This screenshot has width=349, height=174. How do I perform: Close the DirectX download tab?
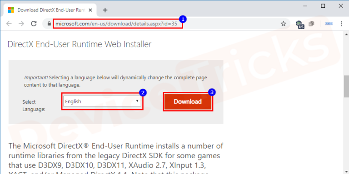coord(90,10)
